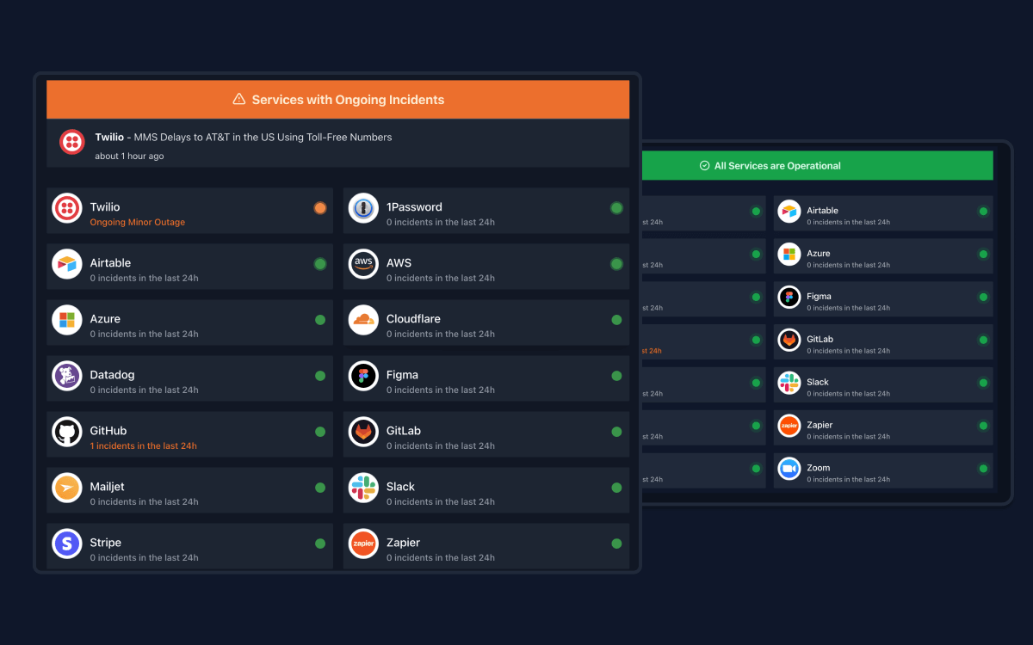The image size is (1033, 645).
Task: Click the Stripe logo icon
Action: click(x=67, y=544)
